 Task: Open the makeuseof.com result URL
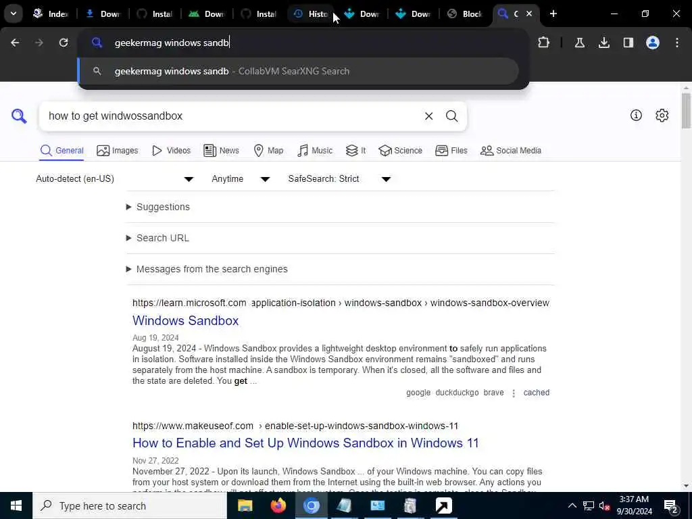295,426
